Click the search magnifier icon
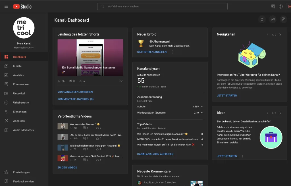 pos(102,7)
